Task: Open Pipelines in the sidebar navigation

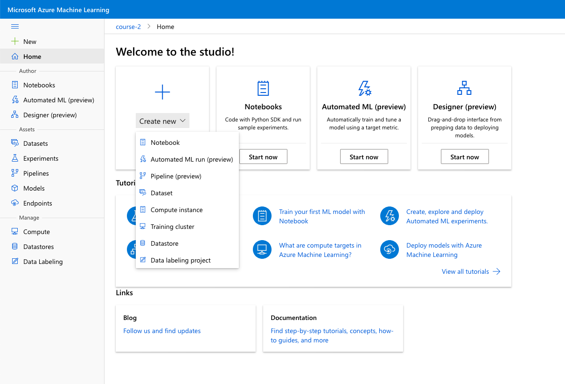Action: (36, 173)
